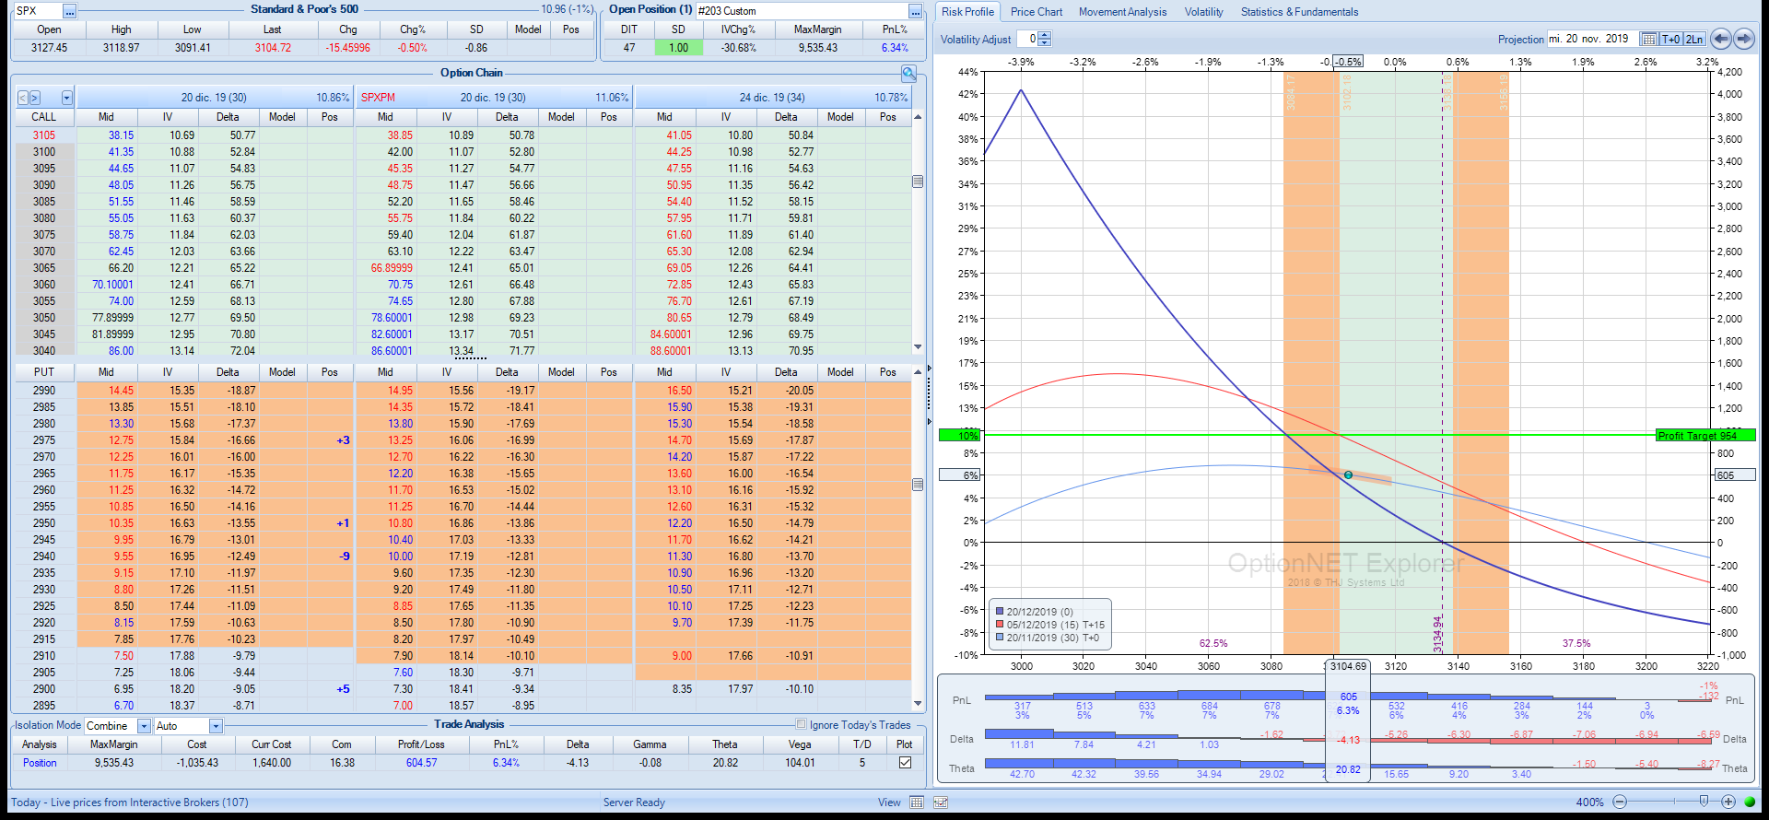Viewport: 1769px width, 820px height.
Task: Open the Isolation Mode Combine dropdown
Action: (144, 726)
